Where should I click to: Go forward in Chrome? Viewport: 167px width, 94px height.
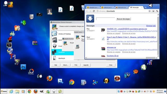[91, 11]
